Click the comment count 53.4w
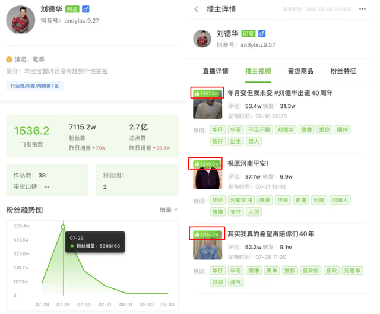Image resolution: width=380 pixels, height=314 pixels. 254,106
